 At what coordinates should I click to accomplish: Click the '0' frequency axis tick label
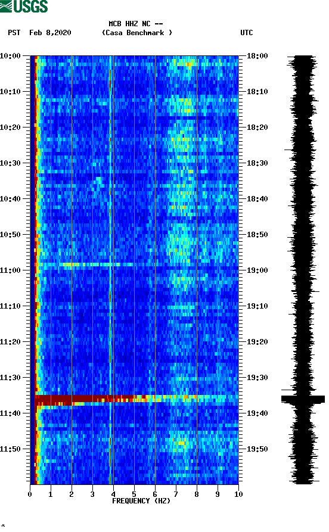(x=30, y=494)
